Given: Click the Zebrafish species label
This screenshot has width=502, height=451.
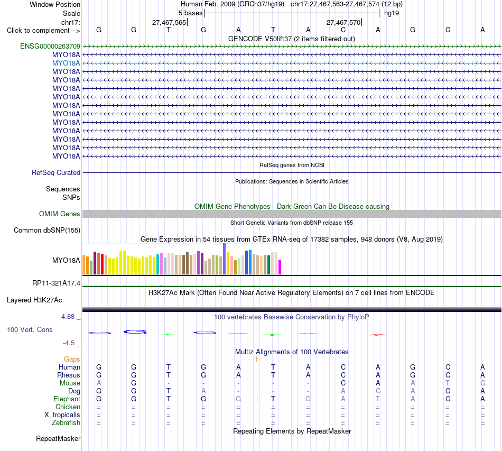Looking at the screenshot, I should [66, 423].
